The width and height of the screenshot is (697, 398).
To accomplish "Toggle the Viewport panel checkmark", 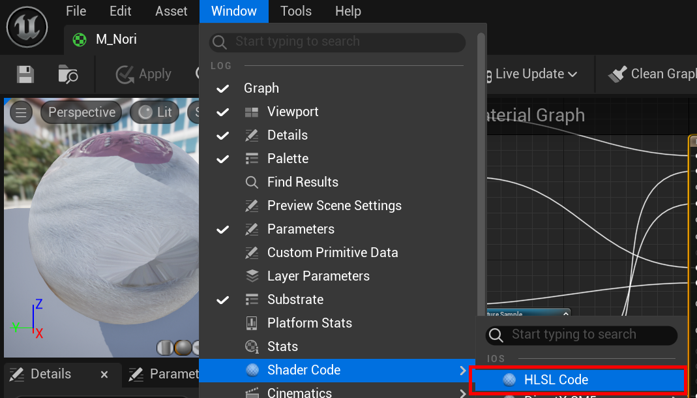I will (223, 112).
